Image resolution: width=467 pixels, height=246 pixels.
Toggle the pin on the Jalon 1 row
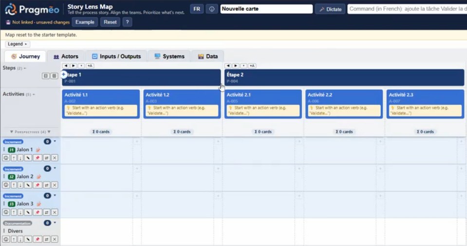click(x=37, y=158)
